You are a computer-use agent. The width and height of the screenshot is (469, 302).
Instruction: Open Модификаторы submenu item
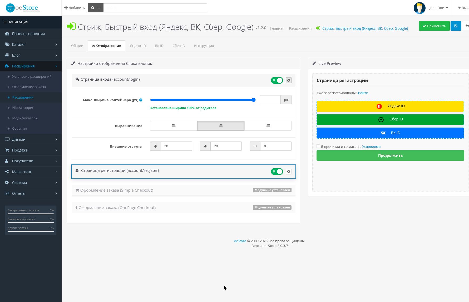[31, 118]
